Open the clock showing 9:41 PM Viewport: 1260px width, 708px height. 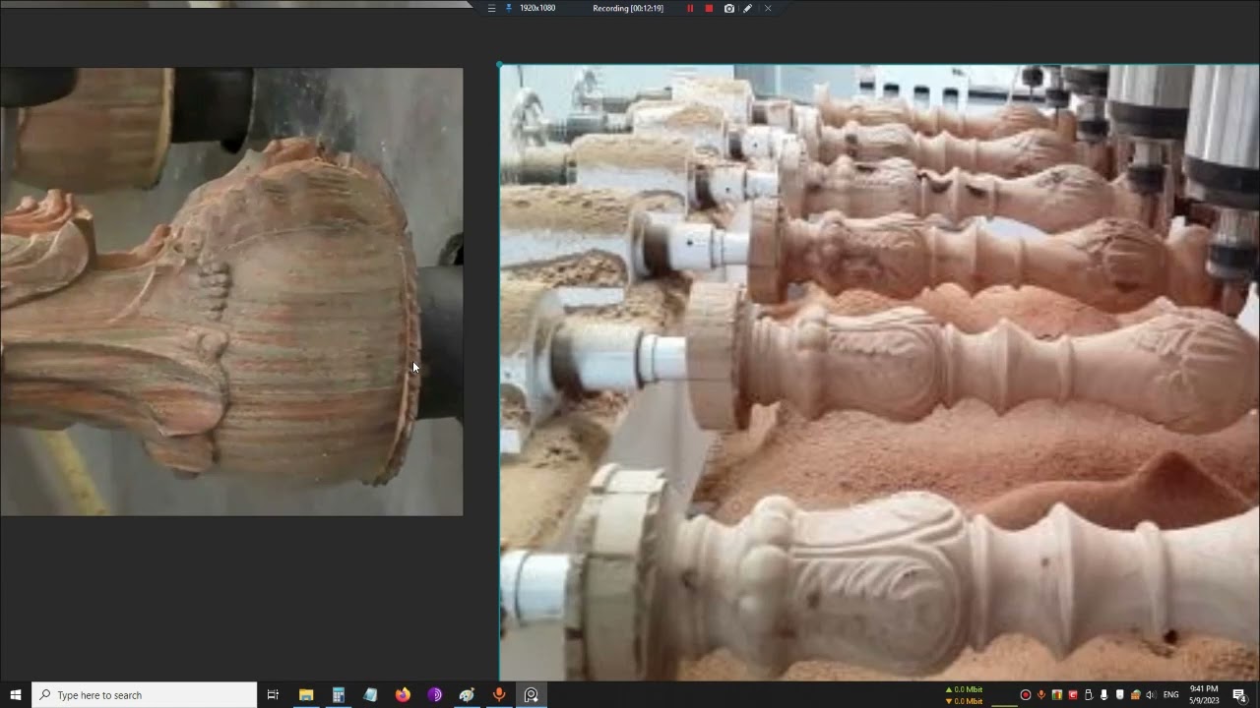pyautogui.click(x=1204, y=694)
